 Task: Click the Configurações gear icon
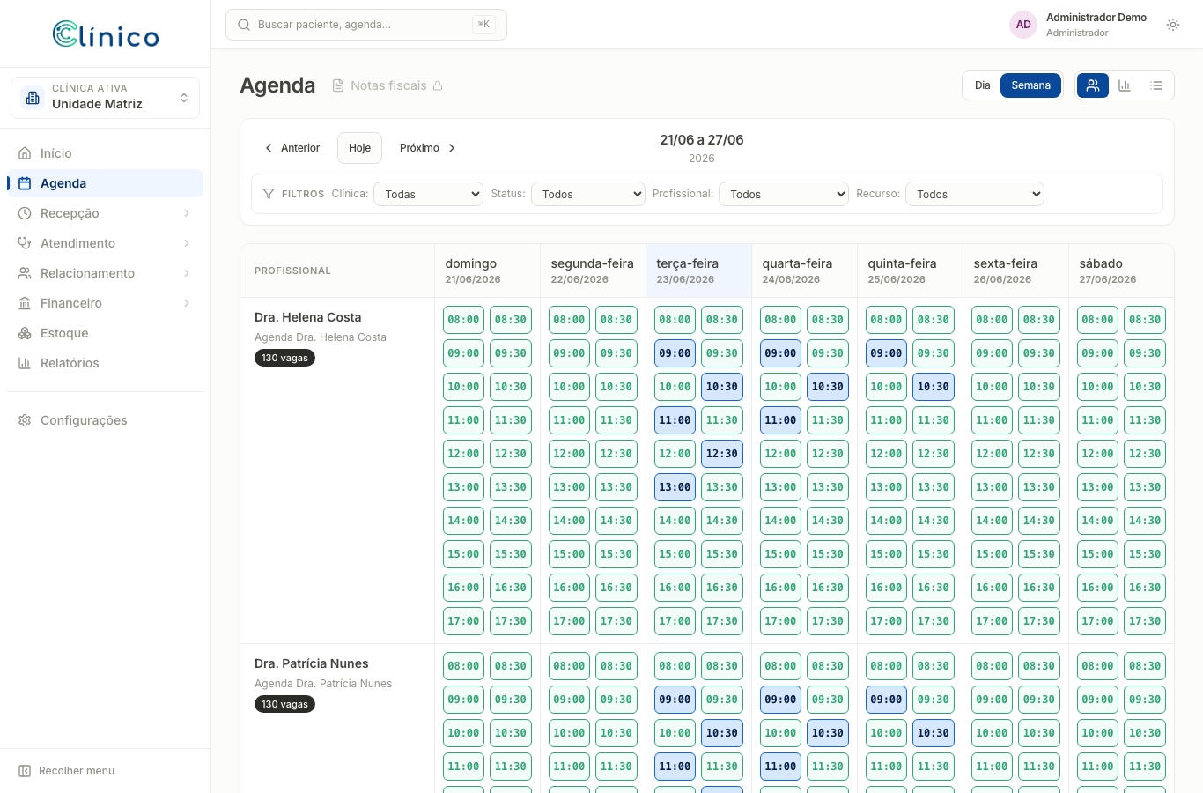click(x=25, y=420)
